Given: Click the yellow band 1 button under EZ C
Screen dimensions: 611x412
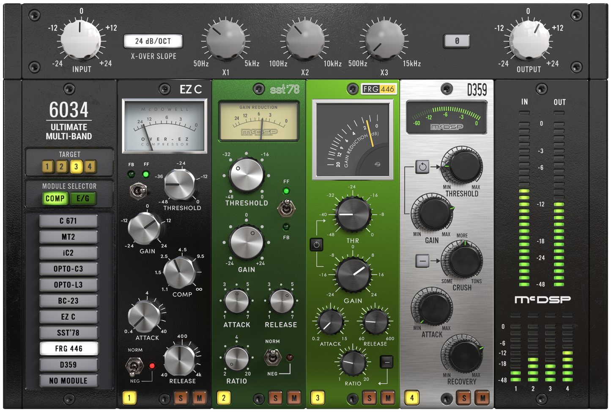Looking at the screenshot, I should (x=129, y=398).
